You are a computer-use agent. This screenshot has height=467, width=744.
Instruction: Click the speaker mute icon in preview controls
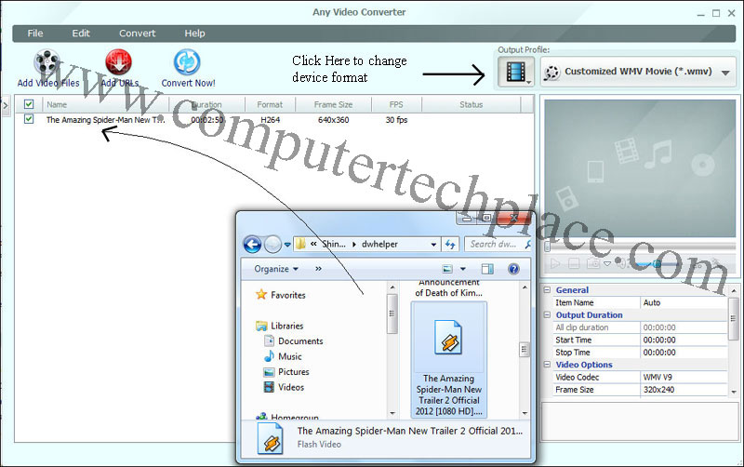622,263
